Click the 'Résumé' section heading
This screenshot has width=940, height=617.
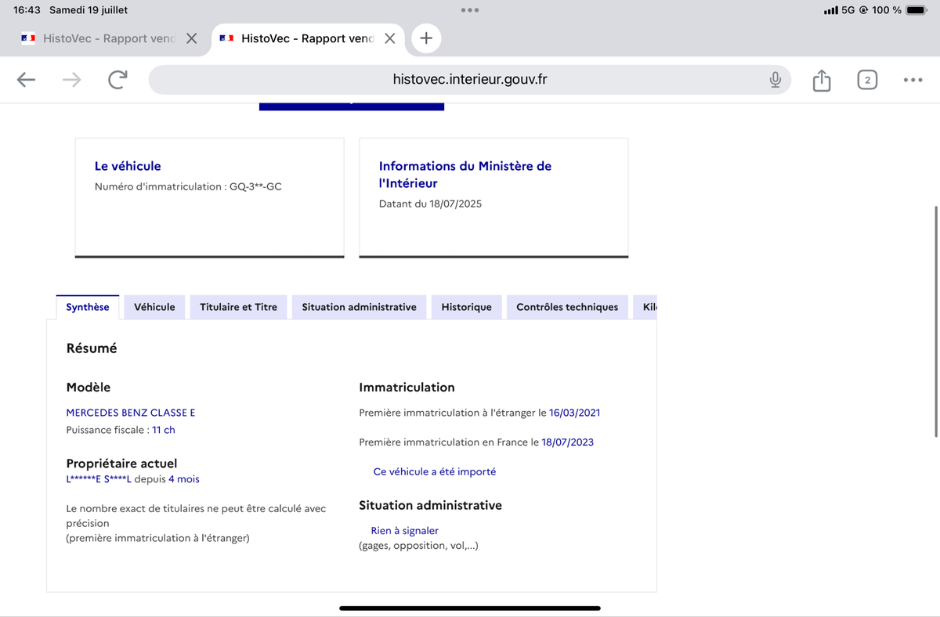click(92, 348)
